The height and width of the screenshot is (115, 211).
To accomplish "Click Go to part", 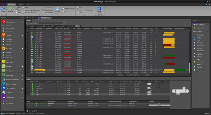I will 89,10.
